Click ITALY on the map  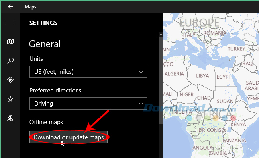[x=189, y=35]
